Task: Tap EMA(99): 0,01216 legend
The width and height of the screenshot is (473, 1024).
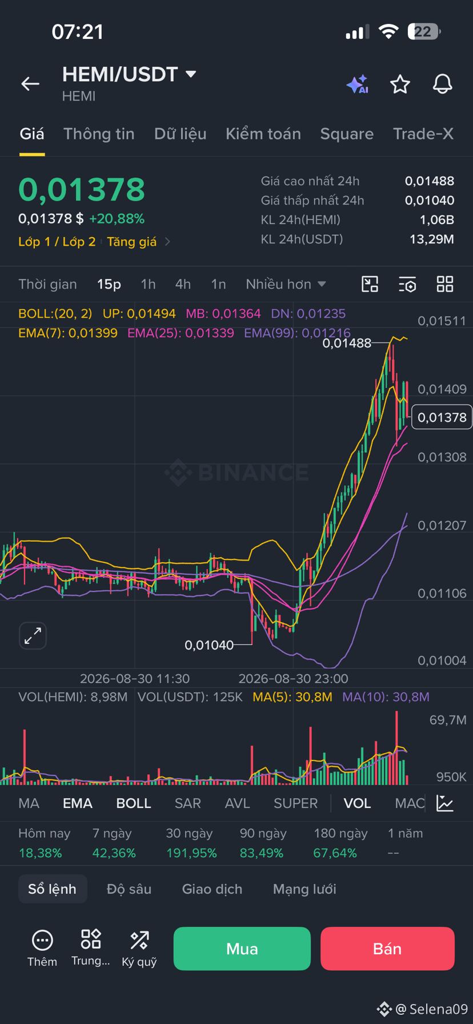Action: tap(297, 333)
